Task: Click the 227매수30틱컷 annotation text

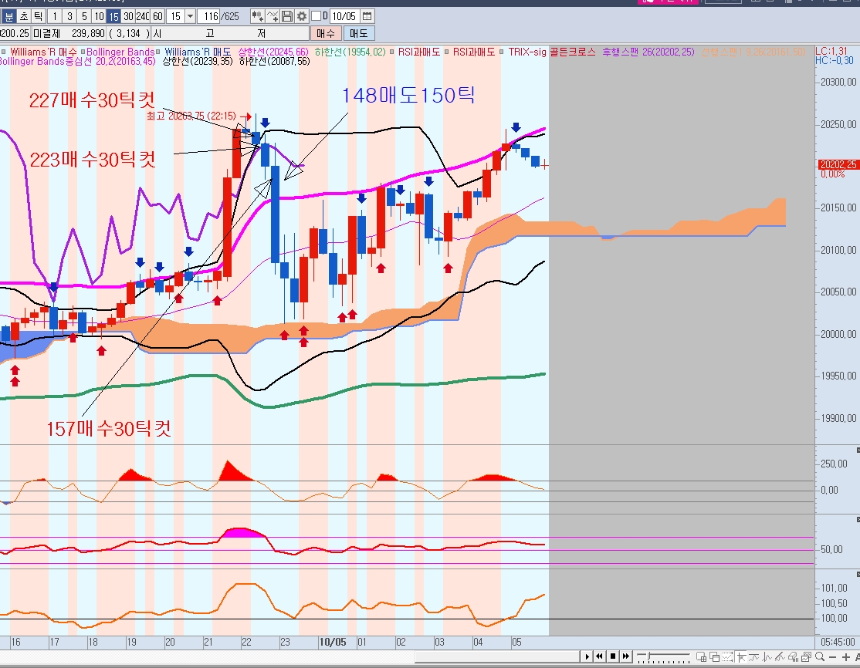Action: click(x=92, y=100)
